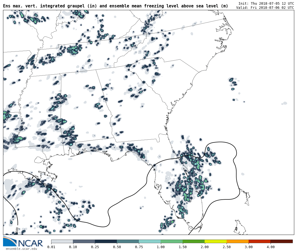The height and width of the screenshot is (252, 297).
Task: Click the Init time Thu 2018-07-05 12 UTC
Action: coord(266,3)
